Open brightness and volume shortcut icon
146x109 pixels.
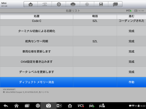[x=59, y=106]
